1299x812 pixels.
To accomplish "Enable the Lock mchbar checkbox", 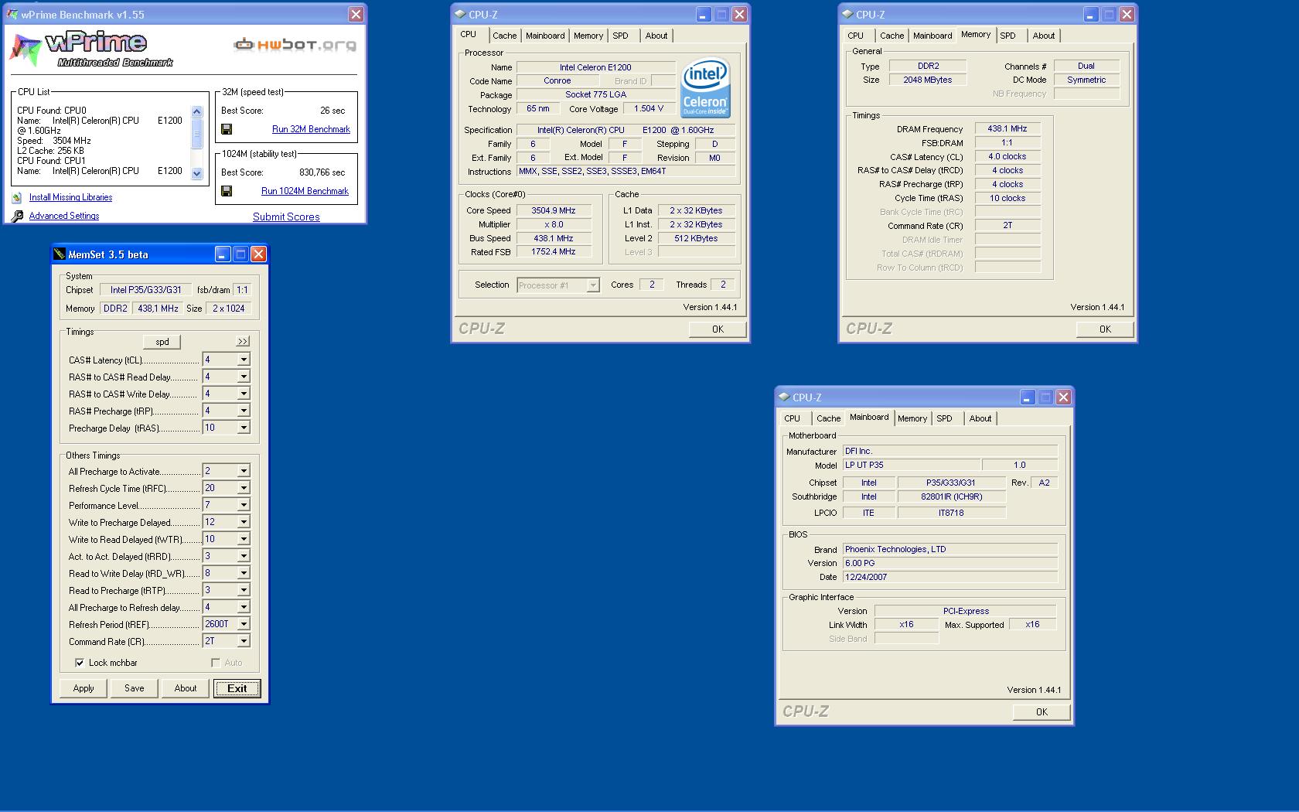I will [x=80, y=663].
